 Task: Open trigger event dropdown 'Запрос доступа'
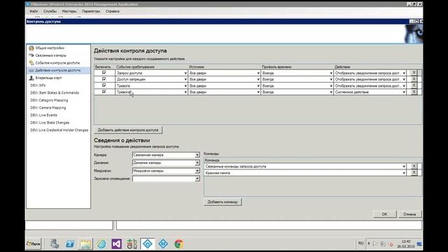click(x=185, y=73)
